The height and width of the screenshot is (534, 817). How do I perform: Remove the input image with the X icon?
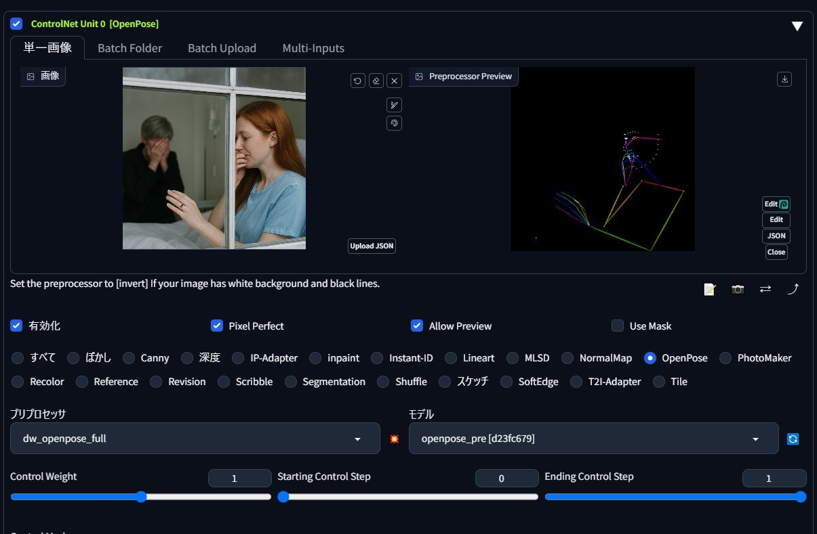tap(395, 81)
